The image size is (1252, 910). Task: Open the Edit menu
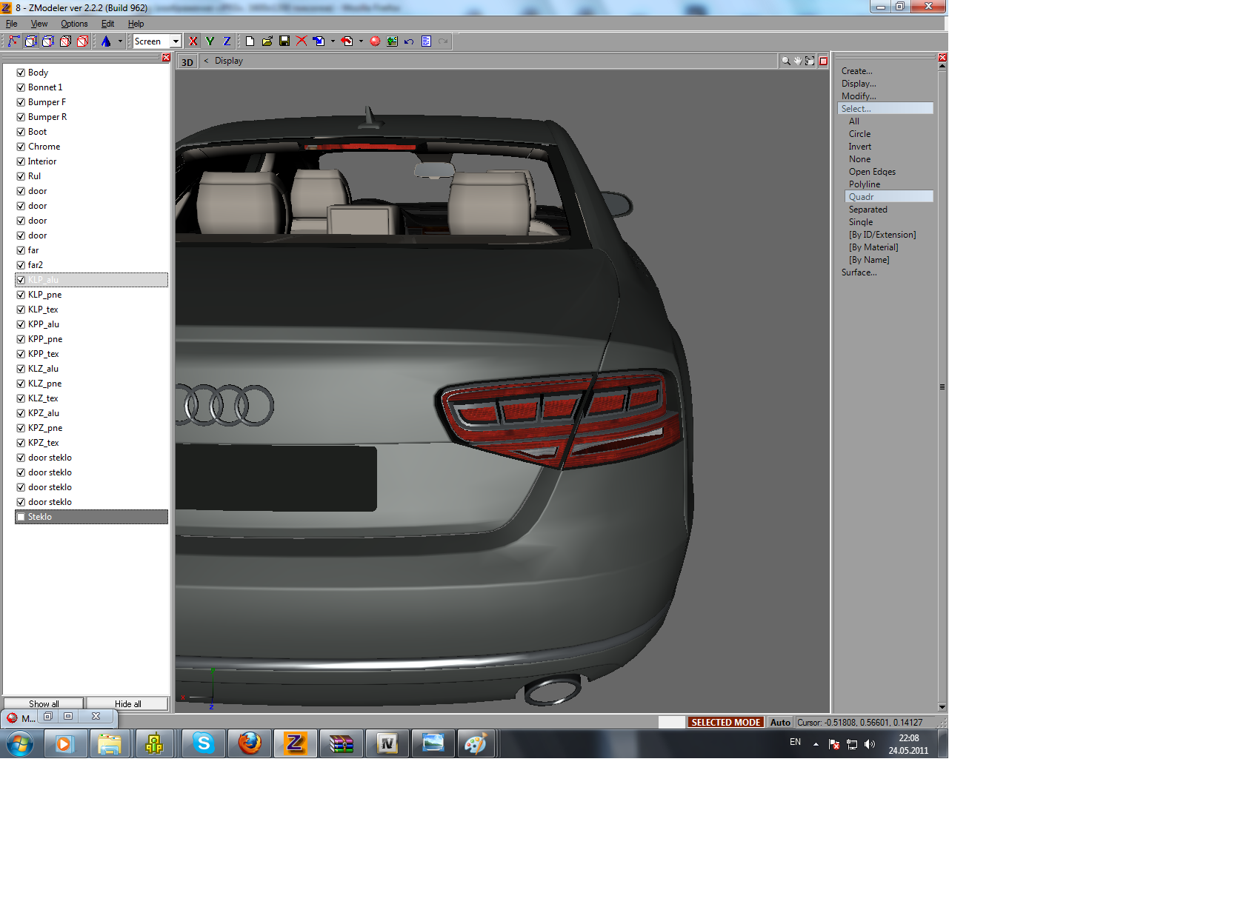pos(107,24)
